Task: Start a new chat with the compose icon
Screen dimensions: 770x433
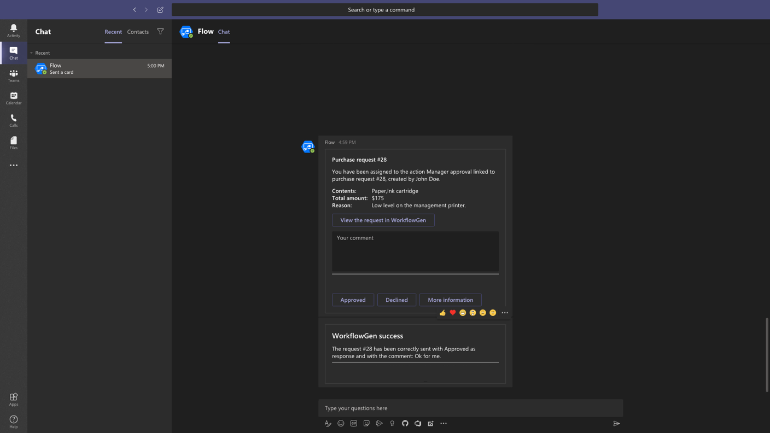Action: pos(160,10)
